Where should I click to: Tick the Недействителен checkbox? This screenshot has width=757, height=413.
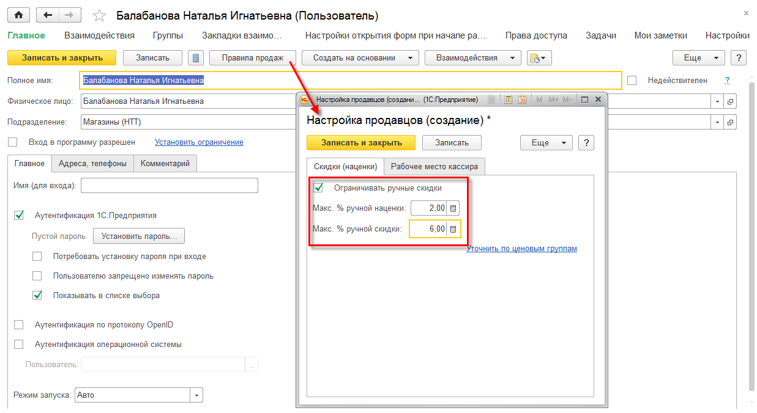click(632, 81)
